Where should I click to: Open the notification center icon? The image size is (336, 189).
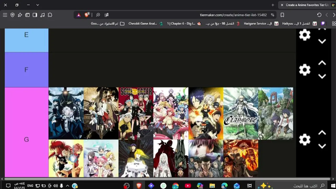8,186
